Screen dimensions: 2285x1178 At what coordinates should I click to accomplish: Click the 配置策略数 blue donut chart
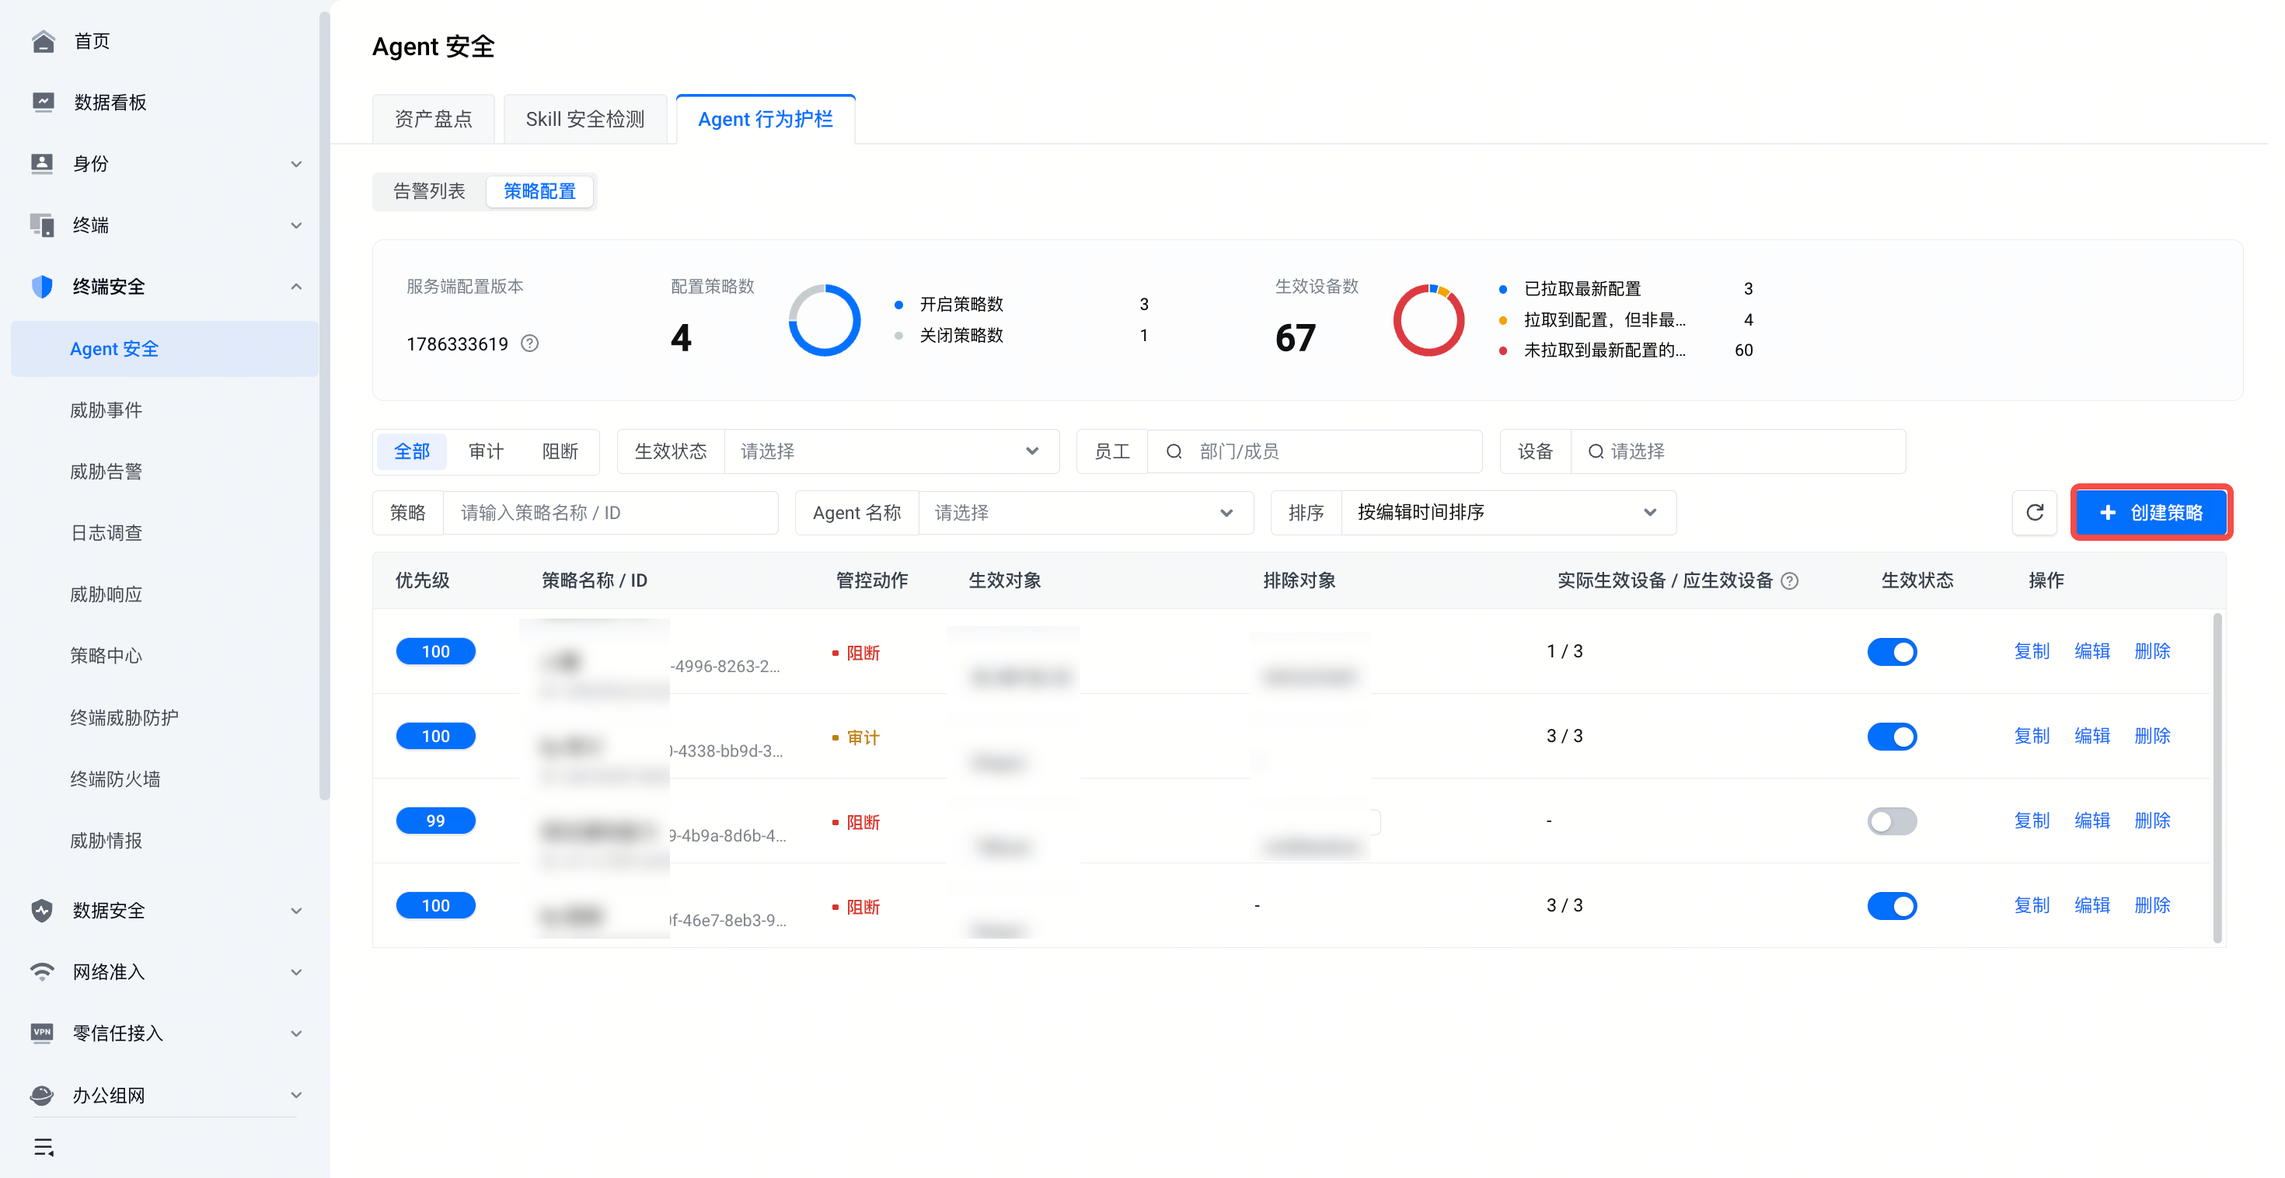tap(824, 320)
